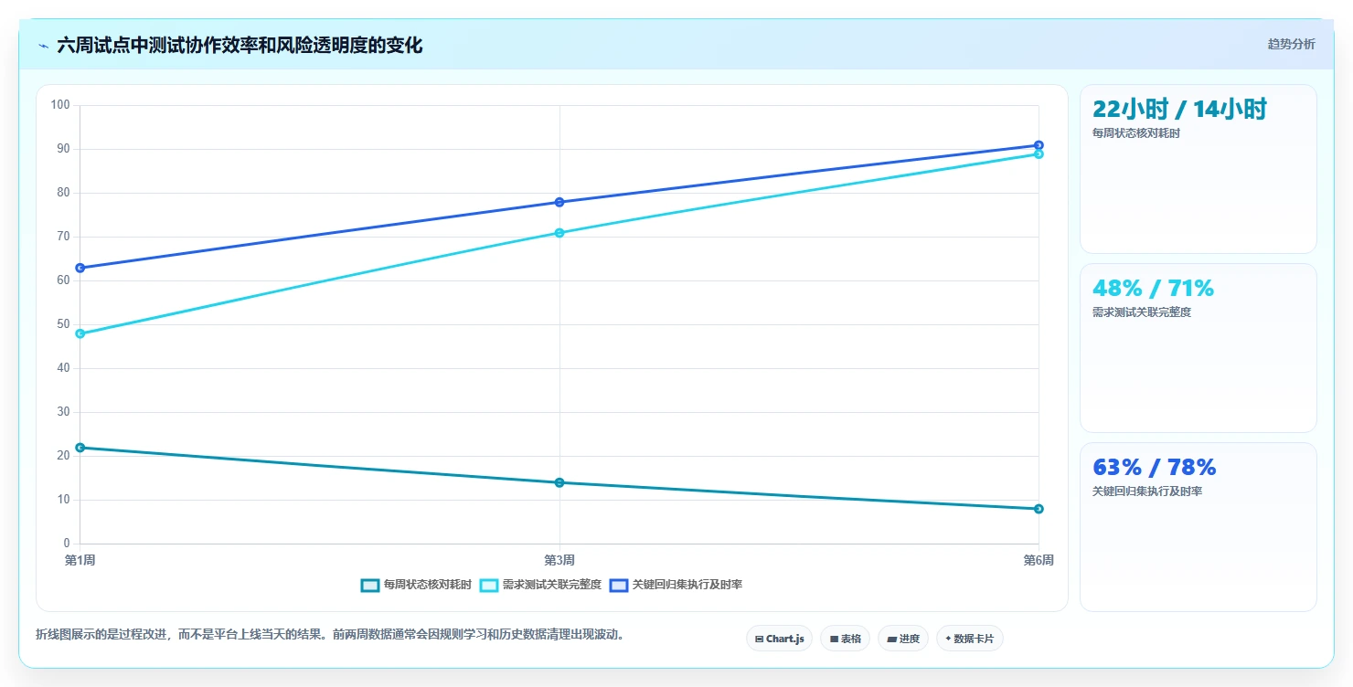Select the 表格 tag button
The width and height of the screenshot is (1353, 687).
(x=845, y=639)
